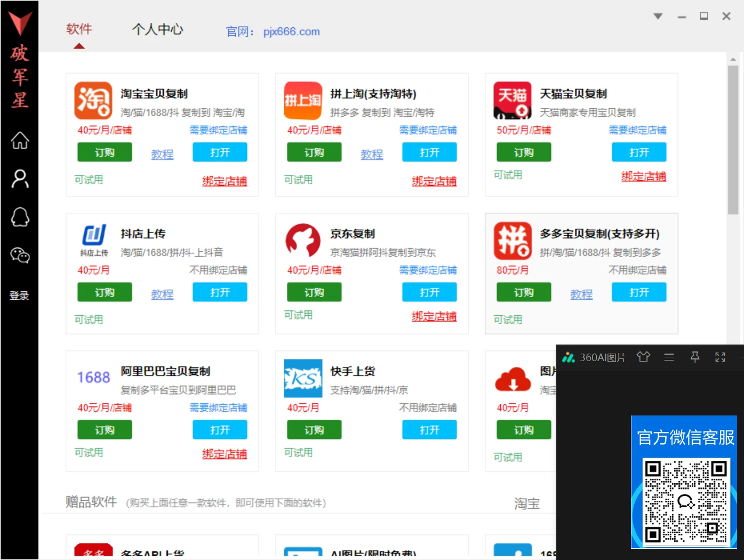
Task: Click 绑定店铺 under 阿里巴巴宝贝复制
Action: (225, 454)
